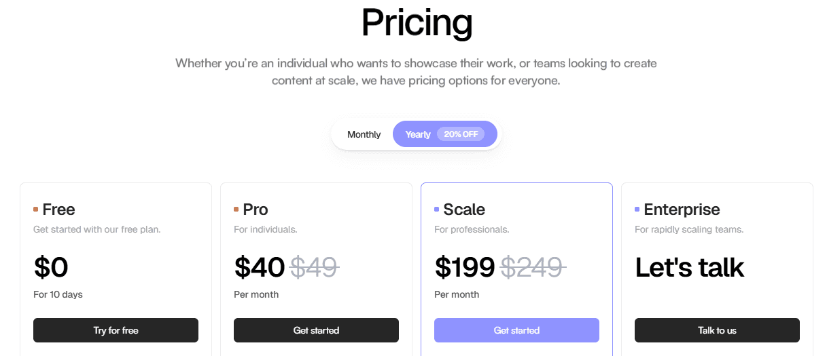Click Get started under Pro plan
Screen dimensions: 827x356
coord(316,330)
